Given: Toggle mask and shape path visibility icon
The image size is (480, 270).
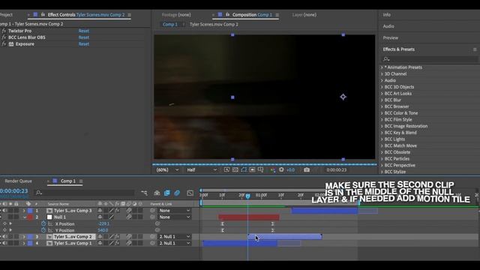Looking at the screenshot, I should [244, 170].
